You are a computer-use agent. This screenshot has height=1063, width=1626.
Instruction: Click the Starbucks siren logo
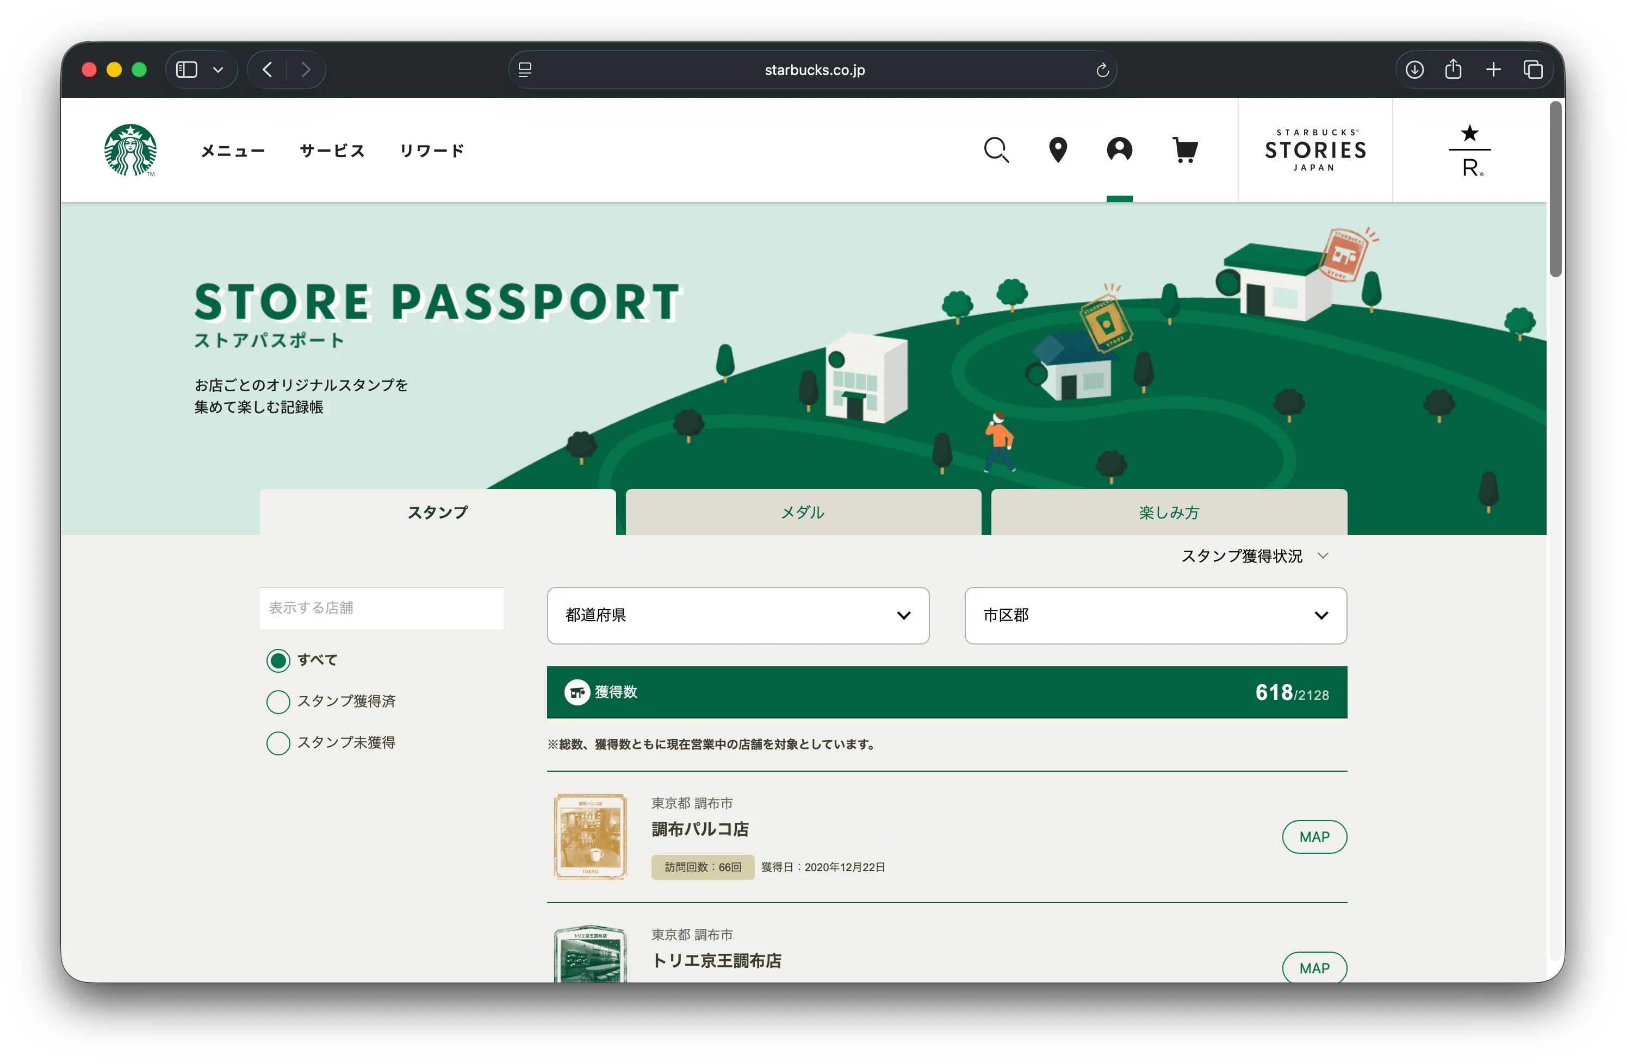click(130, 149)
